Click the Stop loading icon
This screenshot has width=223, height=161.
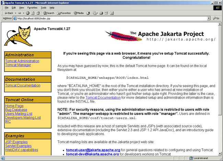[x=28, y=13]
